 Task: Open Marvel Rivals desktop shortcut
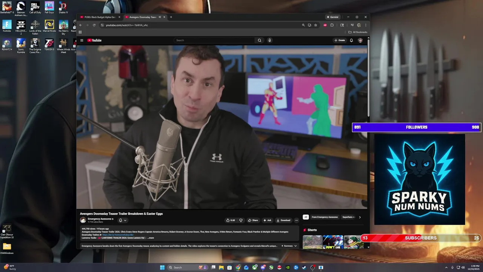pos(49,26)
